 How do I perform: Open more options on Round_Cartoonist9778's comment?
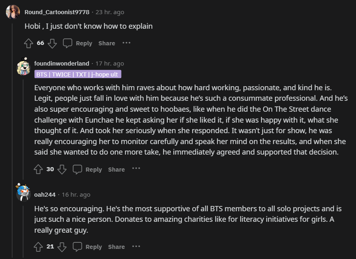tap(126, 43)
